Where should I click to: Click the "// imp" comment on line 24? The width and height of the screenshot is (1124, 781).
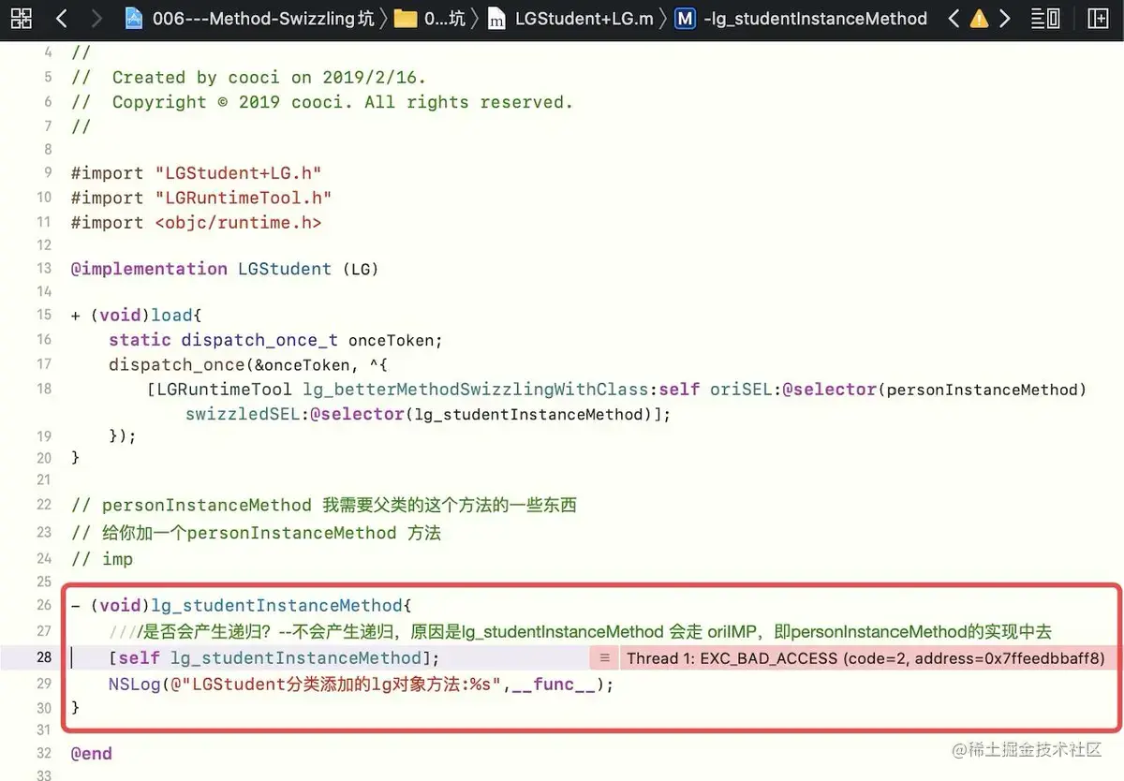coord(102,559)
